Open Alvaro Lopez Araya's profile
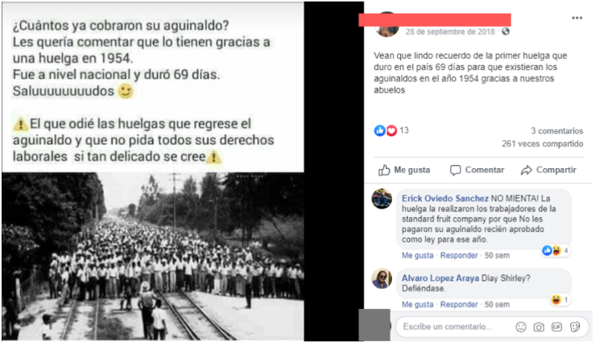 pyautogui.click(x=440, y=278)
